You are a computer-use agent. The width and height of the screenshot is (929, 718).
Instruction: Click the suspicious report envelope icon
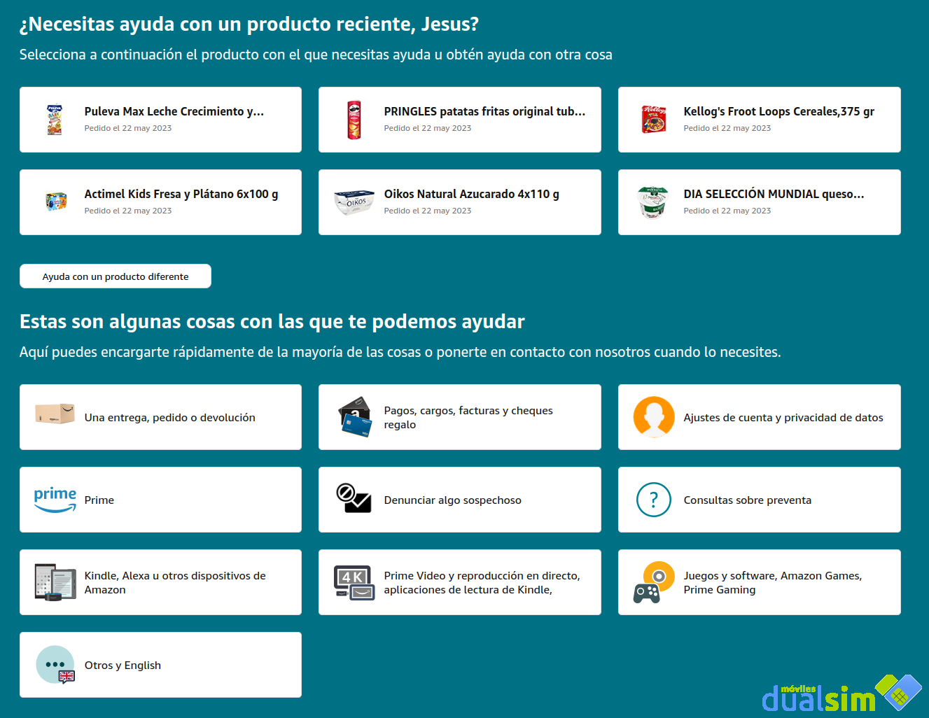coord(355,498)
